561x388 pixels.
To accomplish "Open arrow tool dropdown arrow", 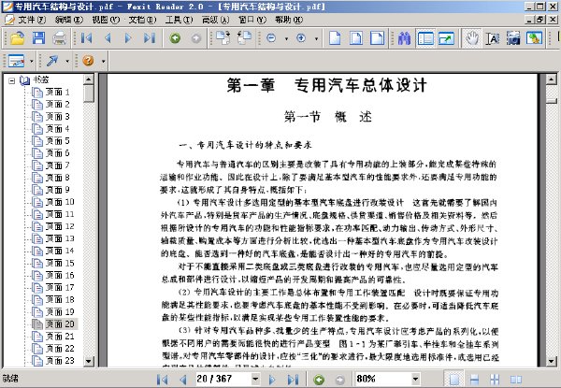I will pyautogui.click(x=67, y=61).
